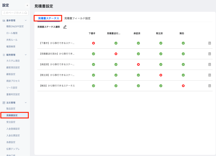The width and height of the screenshot is (216, 156).
Task: Open 機能ON/OFF設定 in sidebar
Action: [15, 26]
